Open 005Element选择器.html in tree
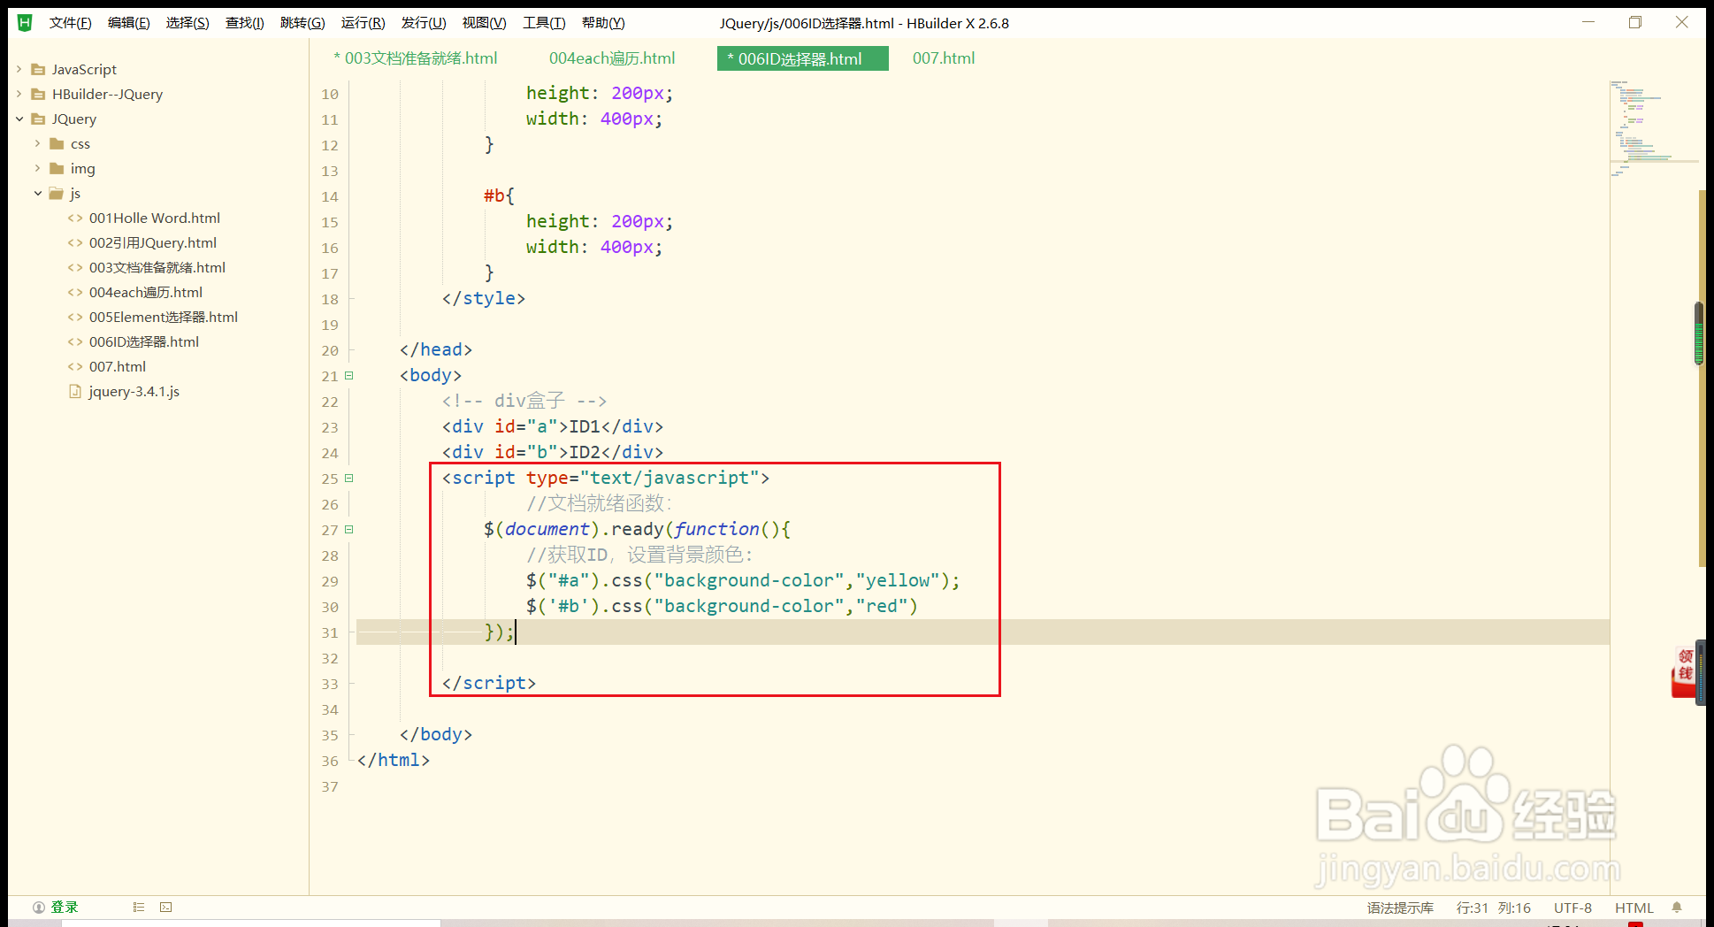The height and width of the screenshot is (927, 1714). 163,317
